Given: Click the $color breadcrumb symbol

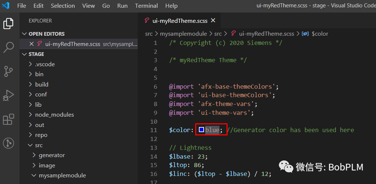Looking at the screenshot, I should [320, 34].
